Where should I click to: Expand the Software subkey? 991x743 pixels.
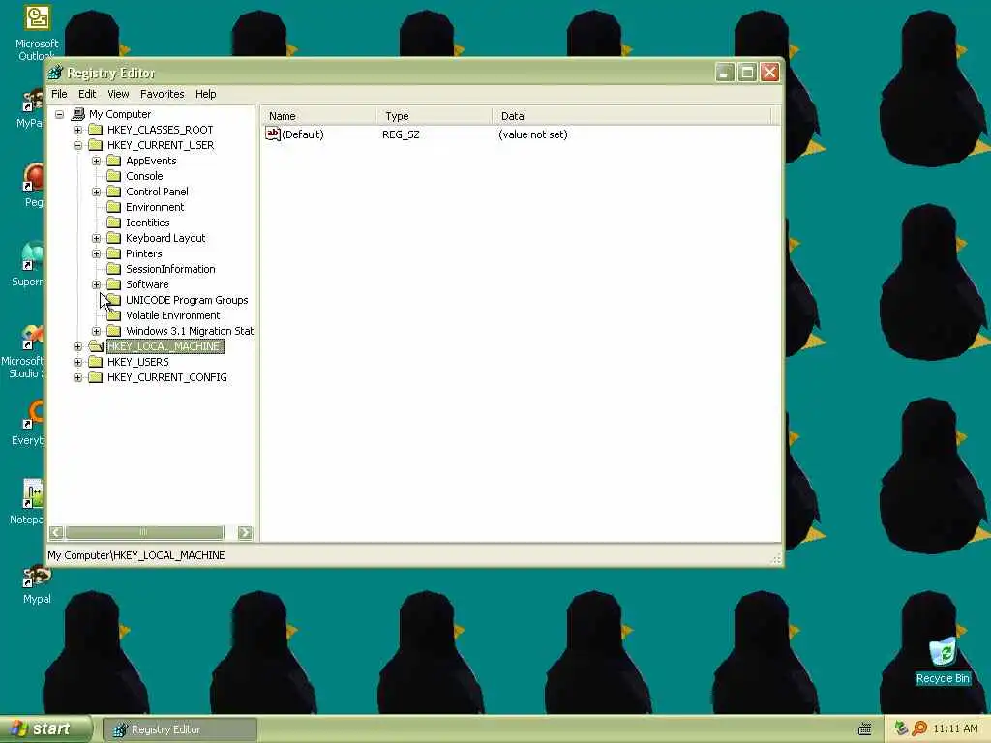96,284
